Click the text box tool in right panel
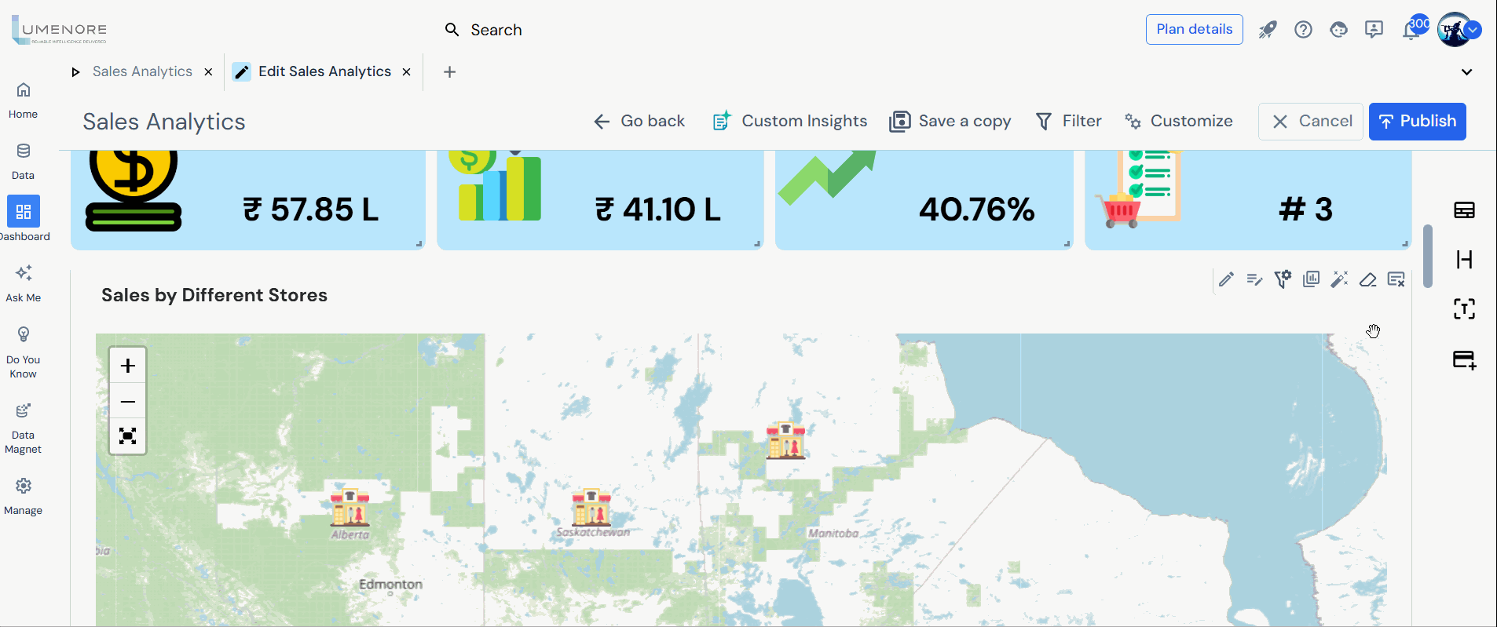This screenshot has width=1497, height=627. point(1464,308)
